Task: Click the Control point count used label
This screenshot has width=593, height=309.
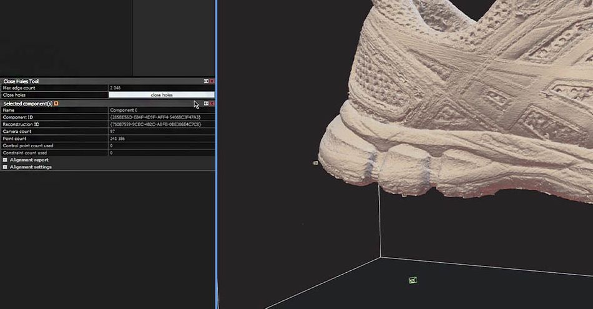Action: (x=28, y=145)
